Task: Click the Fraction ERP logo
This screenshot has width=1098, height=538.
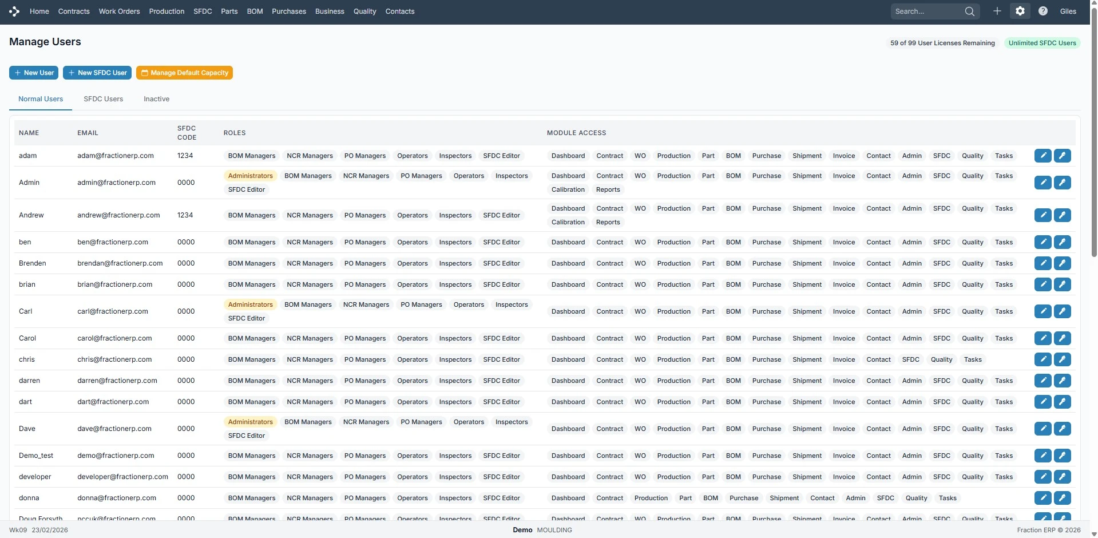Action: tap(14, 11)
